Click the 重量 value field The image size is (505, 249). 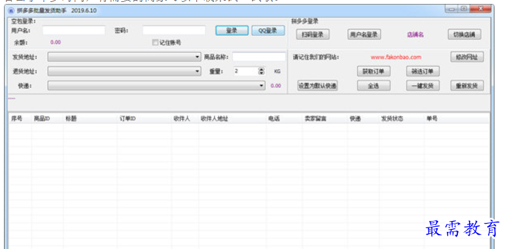[x=246, y=71]
